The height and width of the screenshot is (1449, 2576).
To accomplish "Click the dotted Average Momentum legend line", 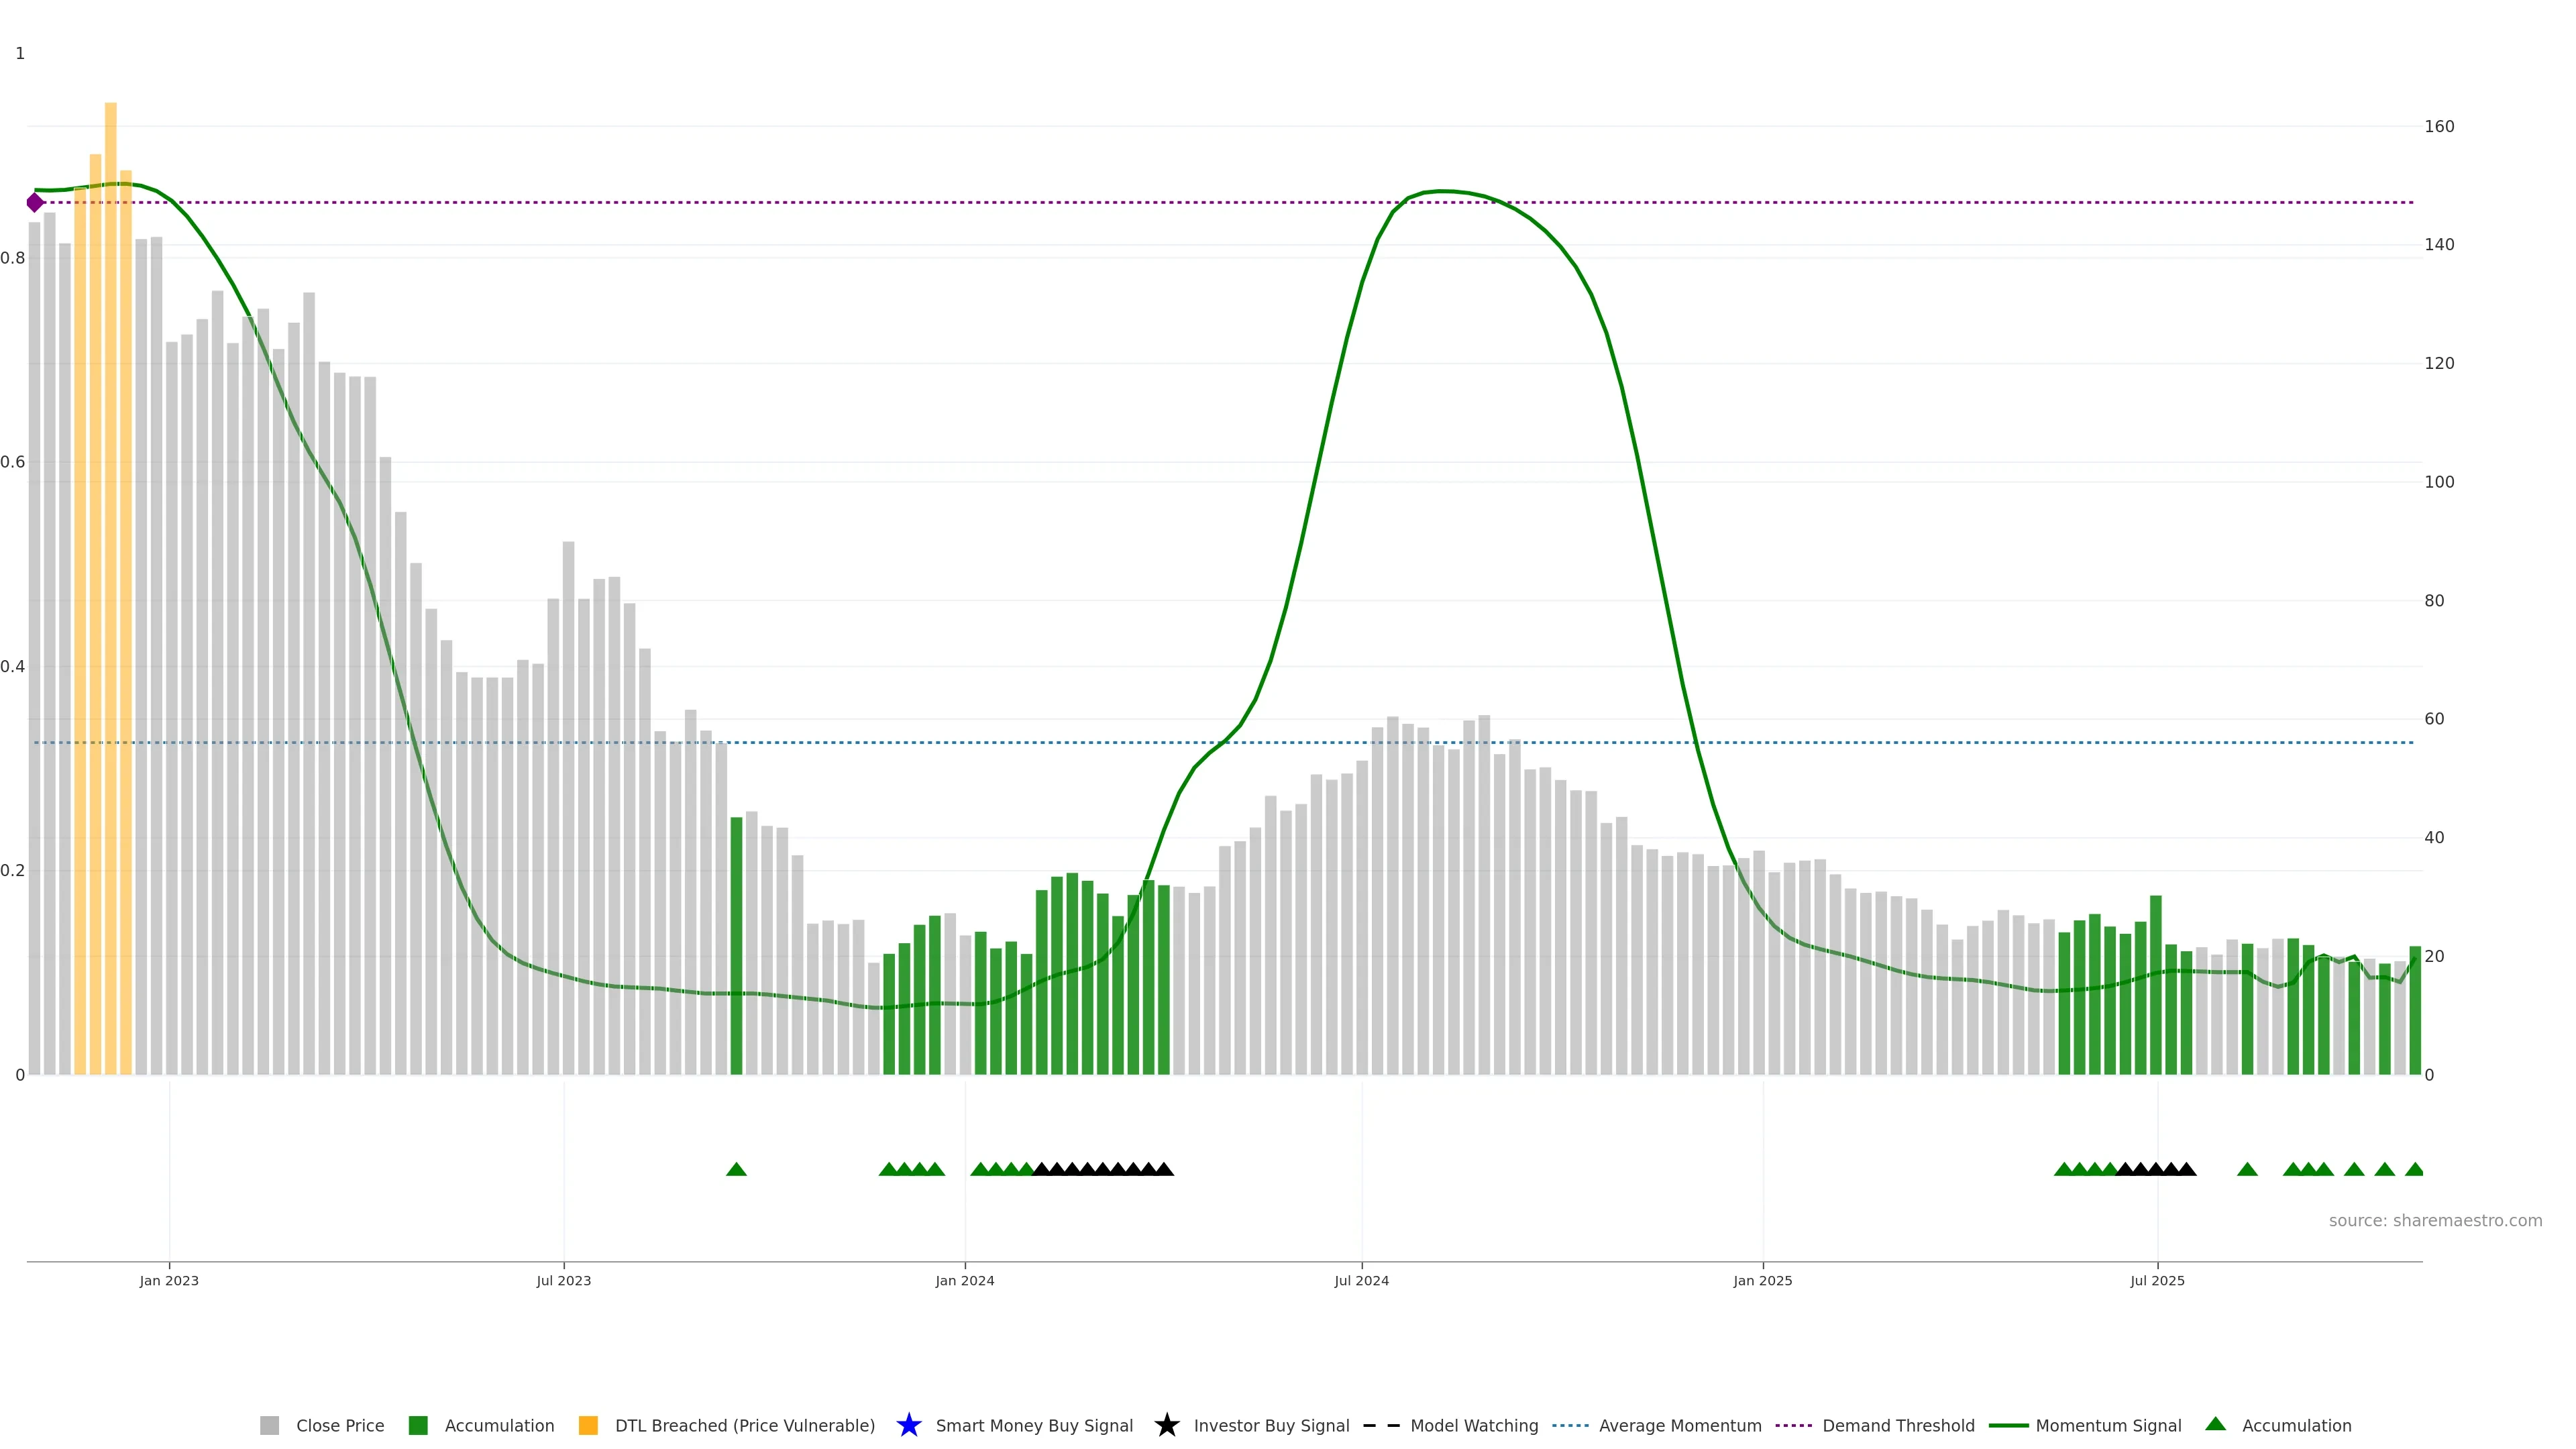I will [1570, 1425].
